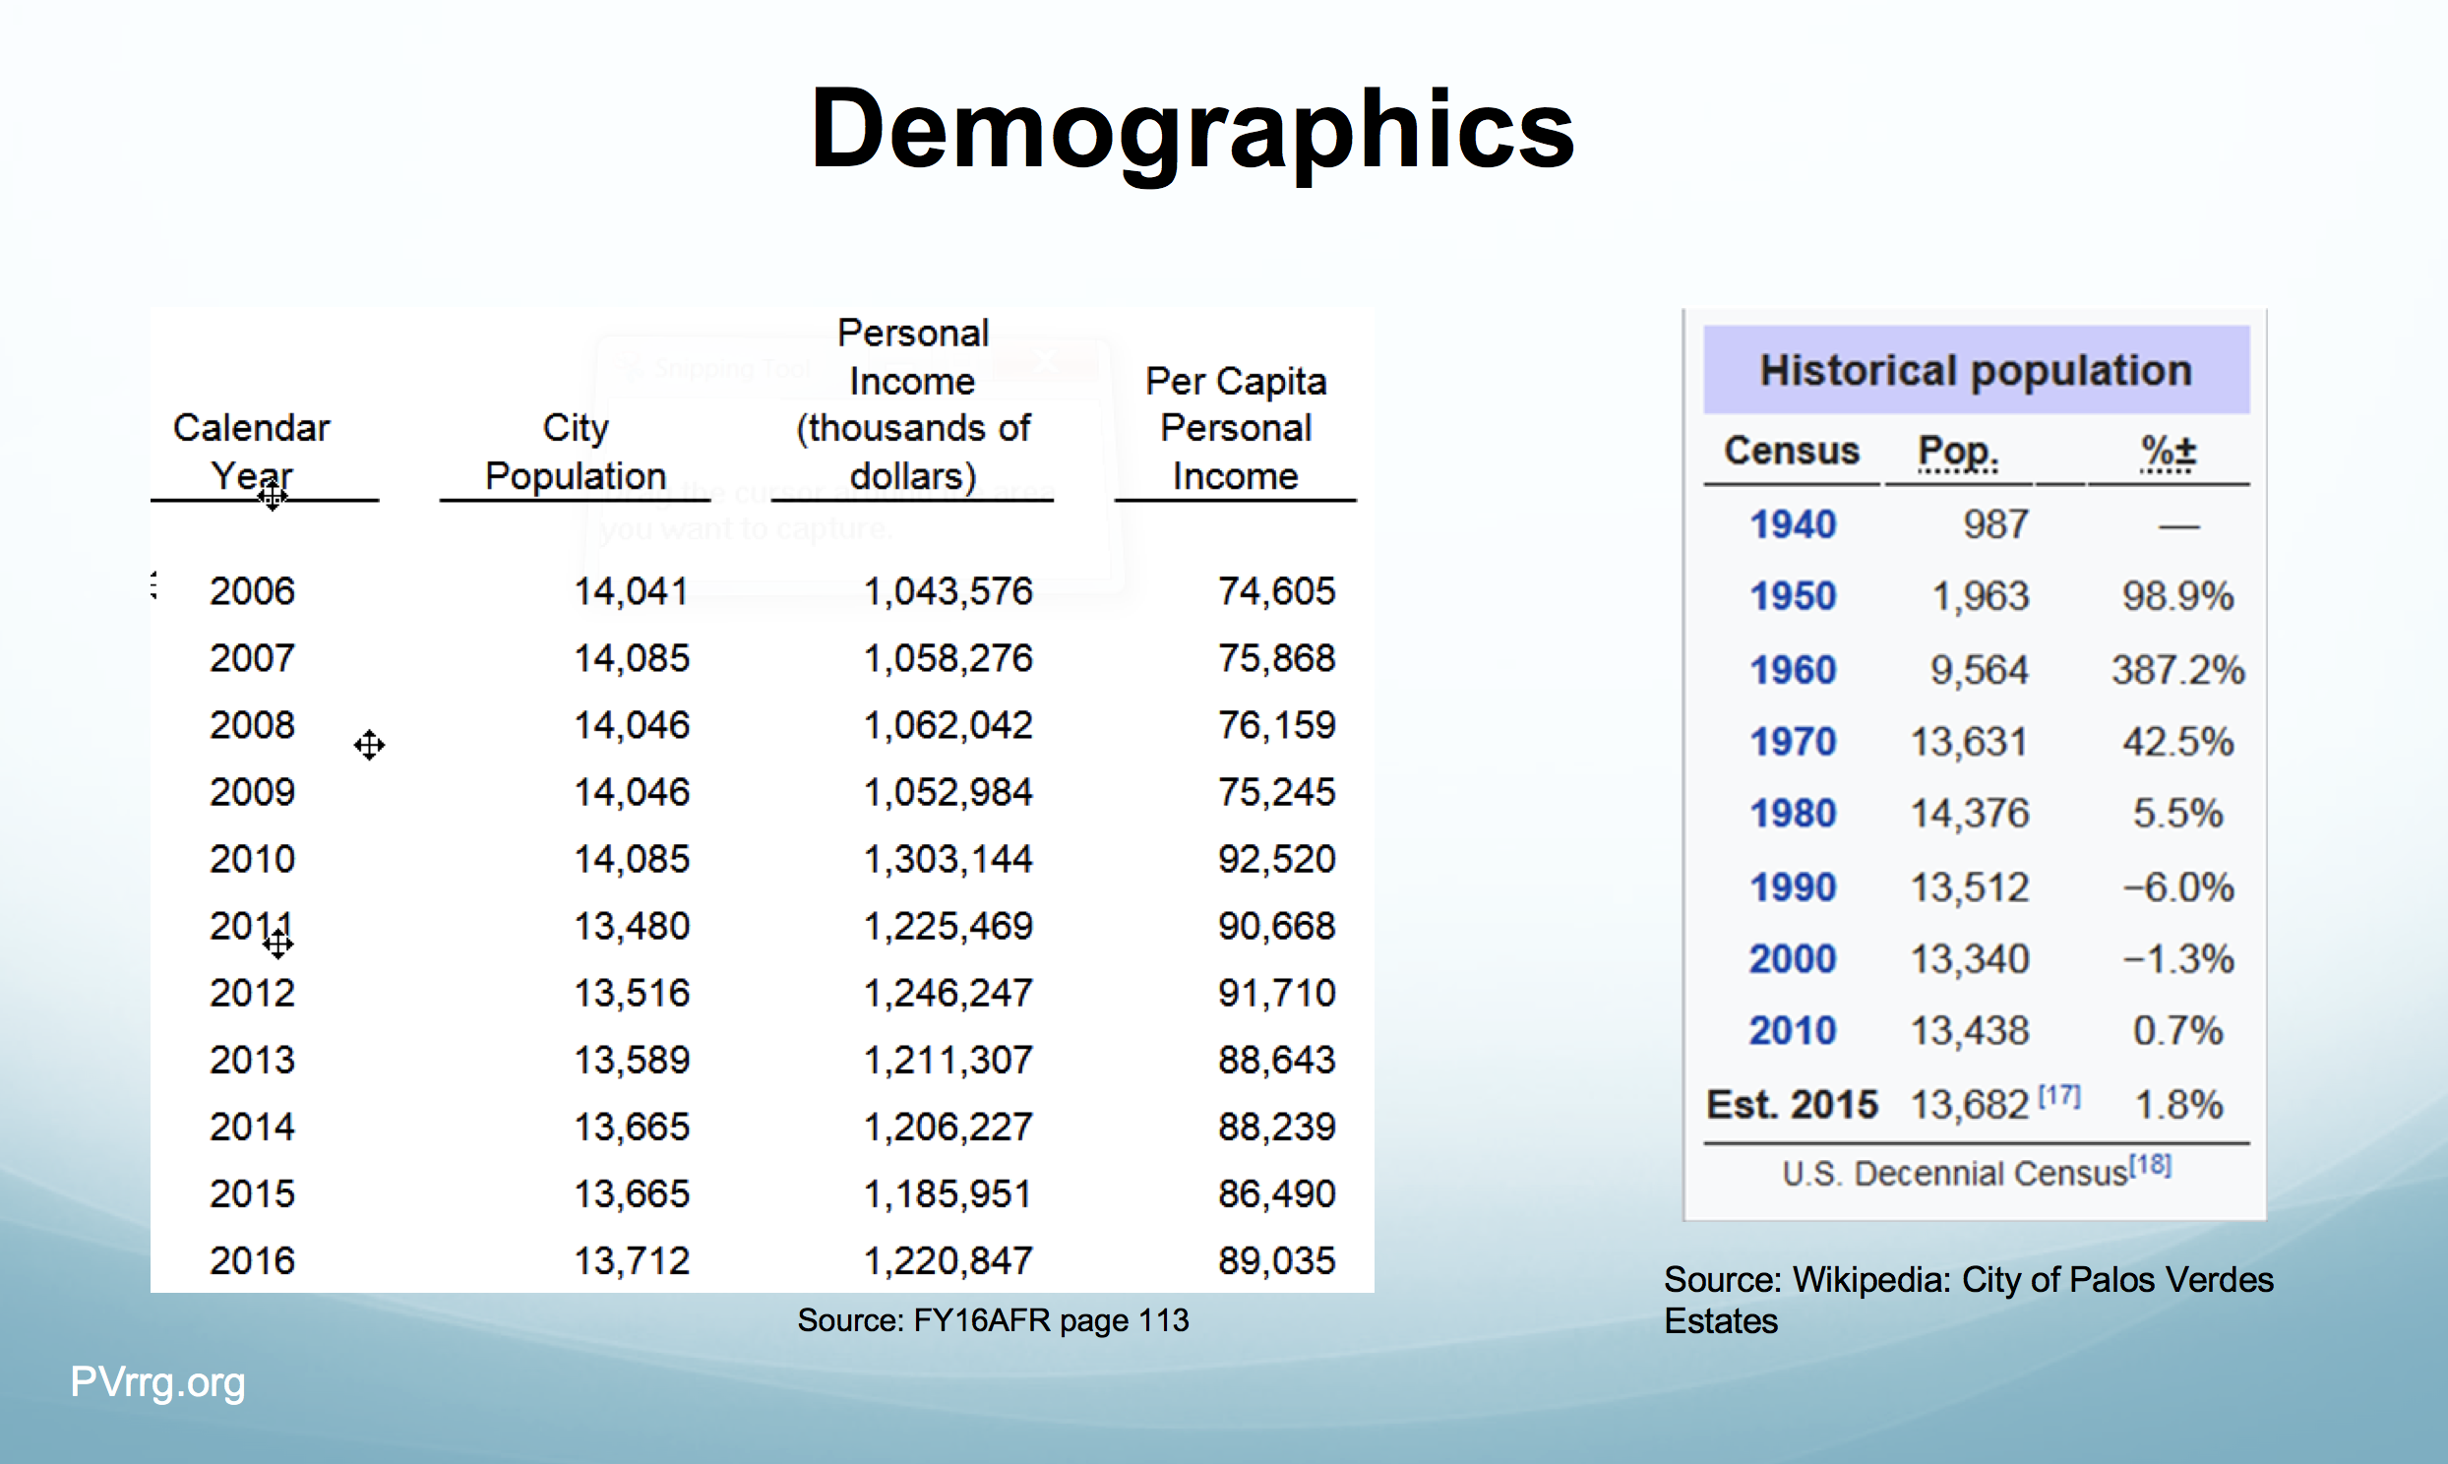Open census year 1940 link
This screenshot has height=1464, width=2448.
click(x=1792, y=523)
